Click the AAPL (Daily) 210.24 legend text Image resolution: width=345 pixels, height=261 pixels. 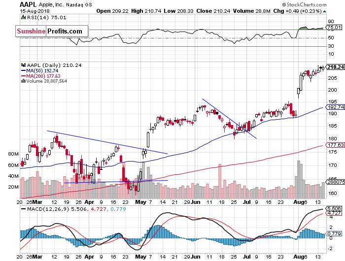coord(54,65)
